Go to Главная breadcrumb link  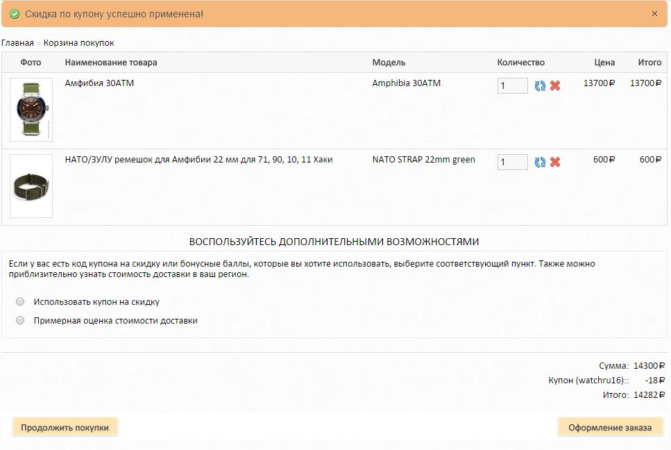[17, 43]
